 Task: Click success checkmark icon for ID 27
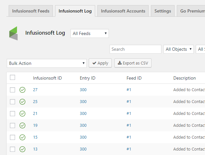pos(22,90)
